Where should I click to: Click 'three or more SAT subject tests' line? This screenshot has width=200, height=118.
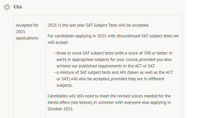114,53
